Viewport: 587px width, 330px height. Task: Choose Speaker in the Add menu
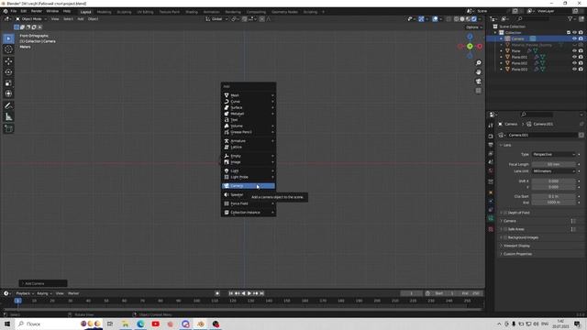(x=249, y=194)
